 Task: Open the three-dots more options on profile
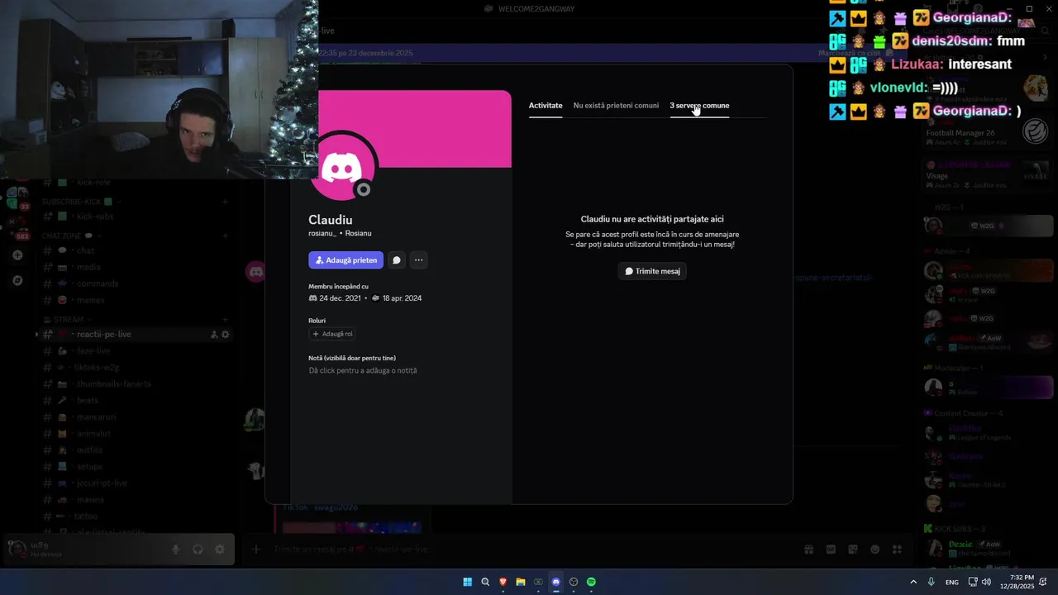pos(418,260)
